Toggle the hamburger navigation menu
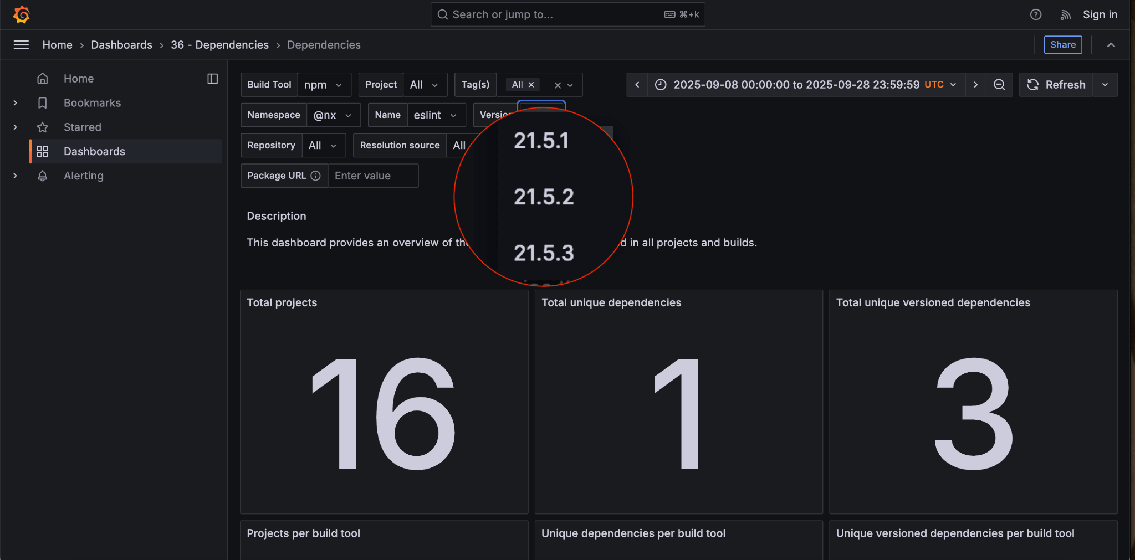This screenshot has width=1135, height=560. click(x=21, y=45)
